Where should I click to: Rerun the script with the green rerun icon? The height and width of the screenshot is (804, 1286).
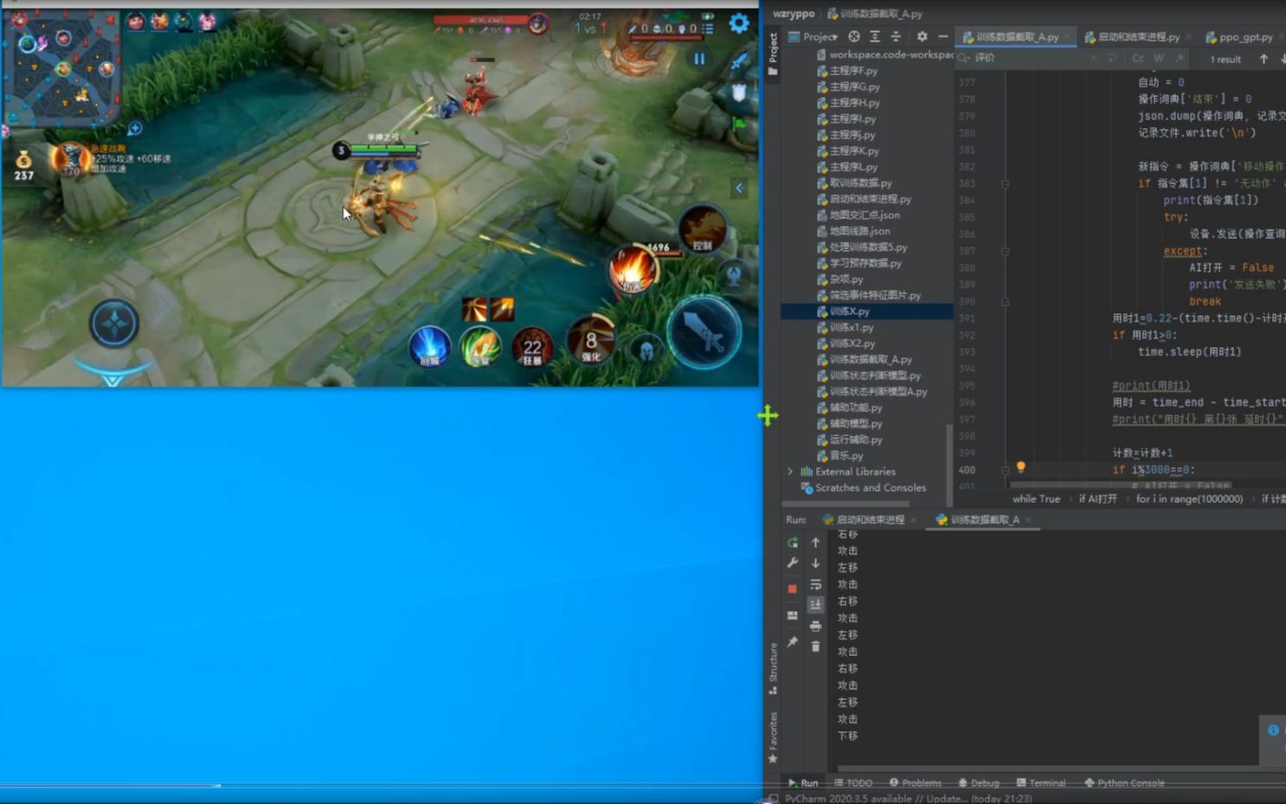pyautogui.click(x=793, y=543)
